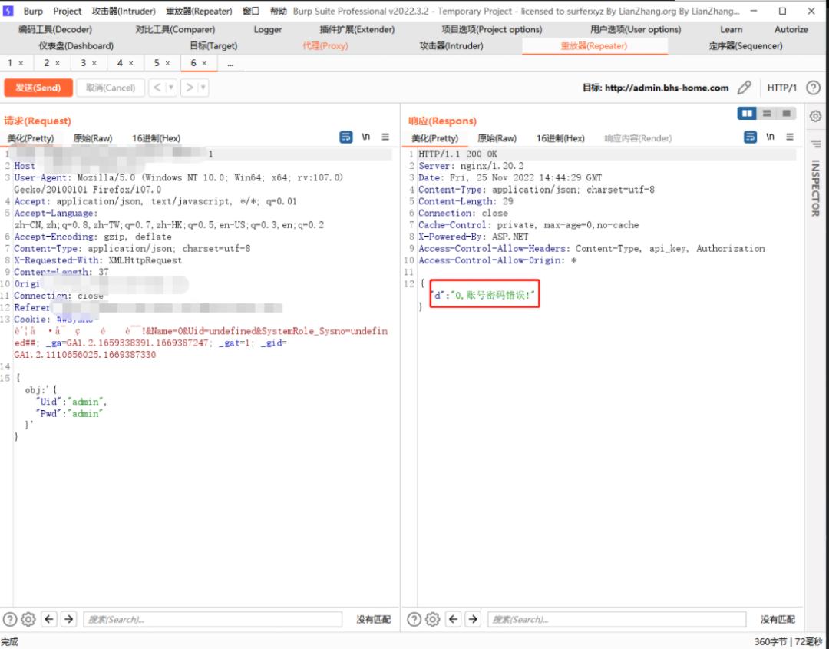
Task: Show Request in 原始(Raw) view
Action: tap(93, 138)
